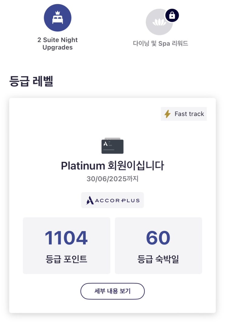This screenshot has width=225, height=331.
Task: Click the "Fast track" text label
Action: [x=189, y=114]
